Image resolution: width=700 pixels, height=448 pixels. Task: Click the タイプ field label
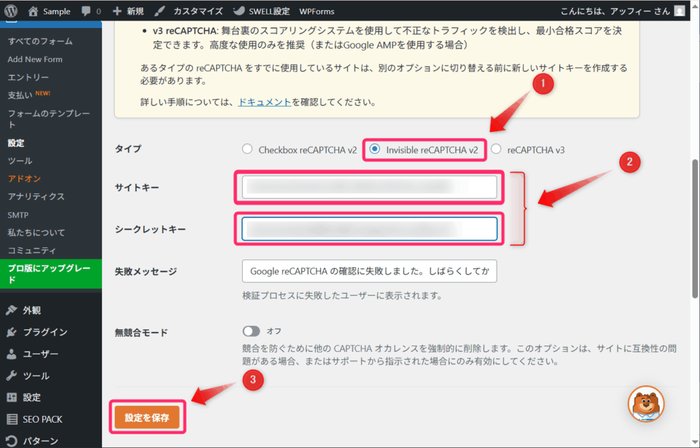[128, 149]
